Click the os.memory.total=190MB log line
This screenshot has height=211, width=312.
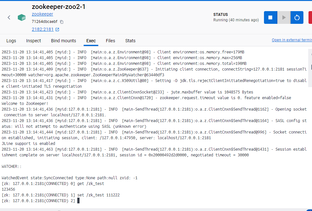(124, 64)
